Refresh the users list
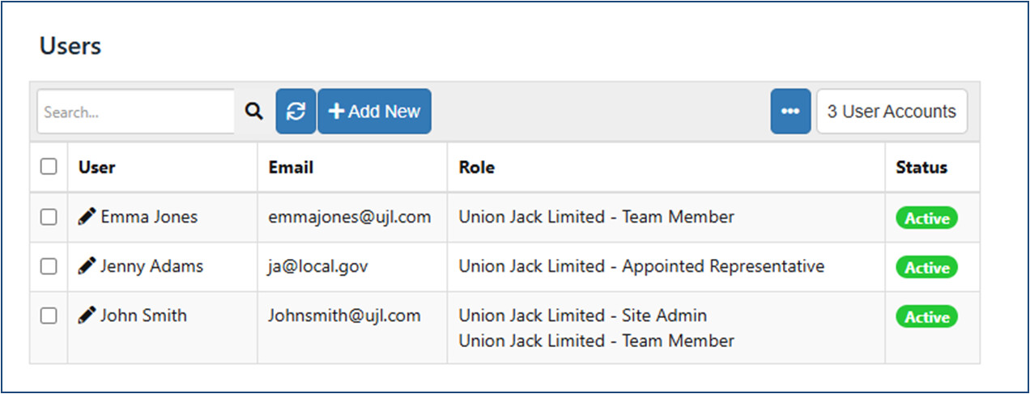The width and height of the screenshot is (1030, 394). click(296, 112)
